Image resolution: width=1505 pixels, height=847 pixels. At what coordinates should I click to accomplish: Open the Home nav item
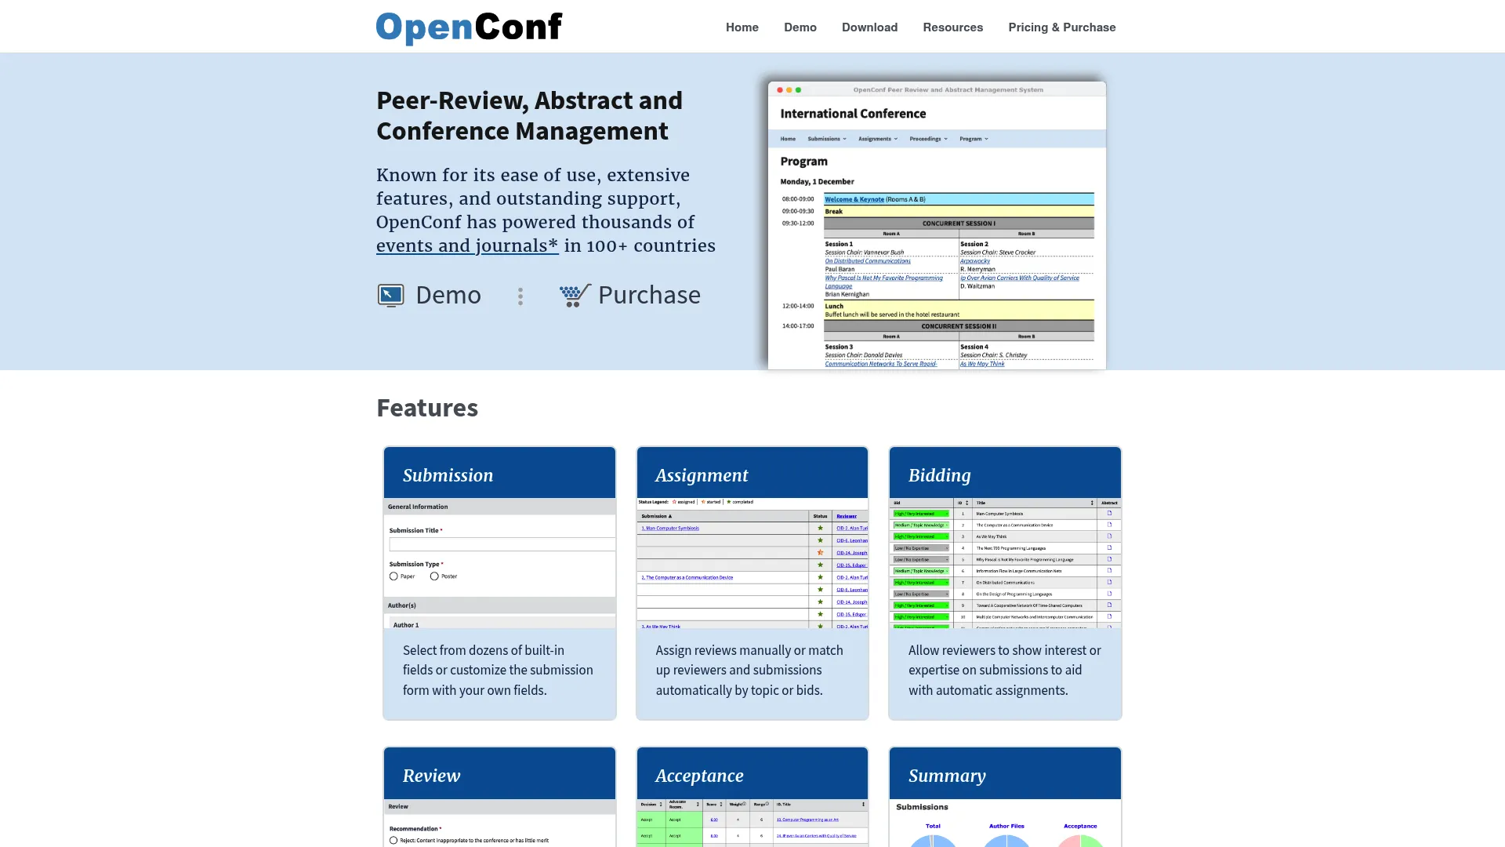[742, 27]
